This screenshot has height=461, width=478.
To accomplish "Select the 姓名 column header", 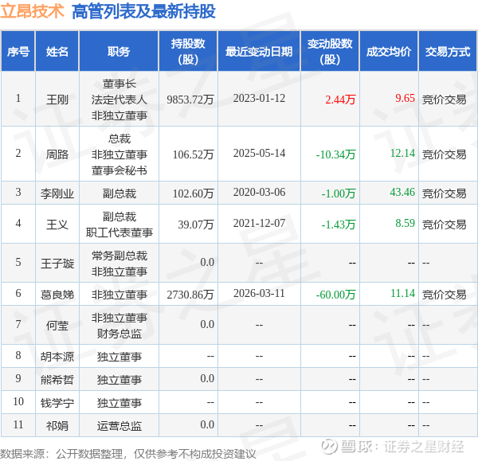I will tap(57, 52).
